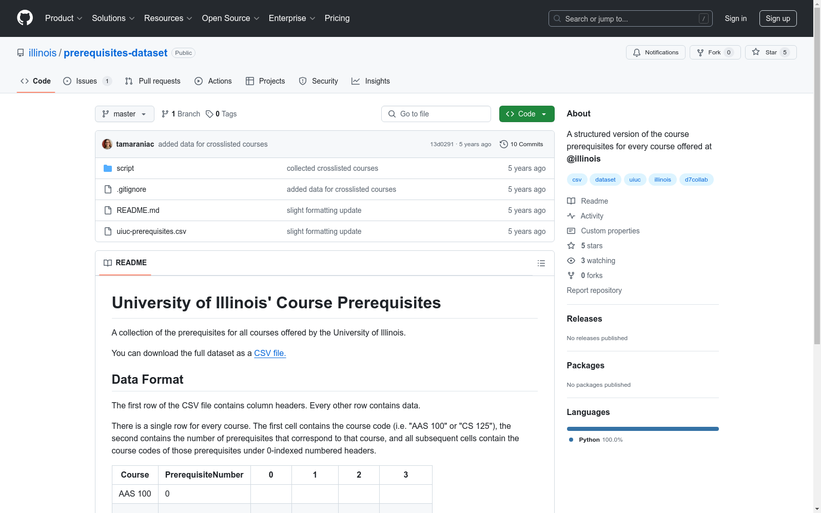Viewport: 821px width, 513px height.
Task: Click the Python language bar
Action: (x=643, y=429)
